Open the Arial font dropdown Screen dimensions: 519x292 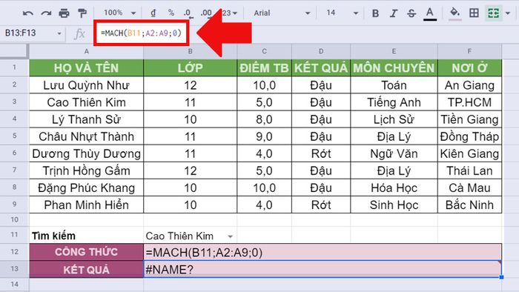pyautogui.click(x=282, y=13)
